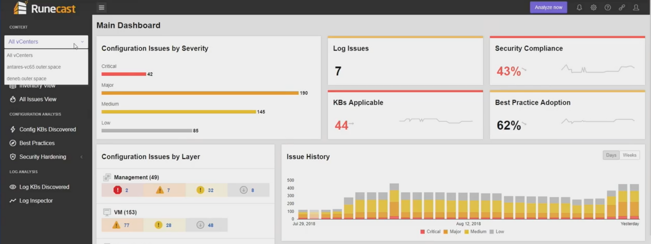Click the Management layer icon
This screenshot has width=651, height=244.
(x=107, y=177)
